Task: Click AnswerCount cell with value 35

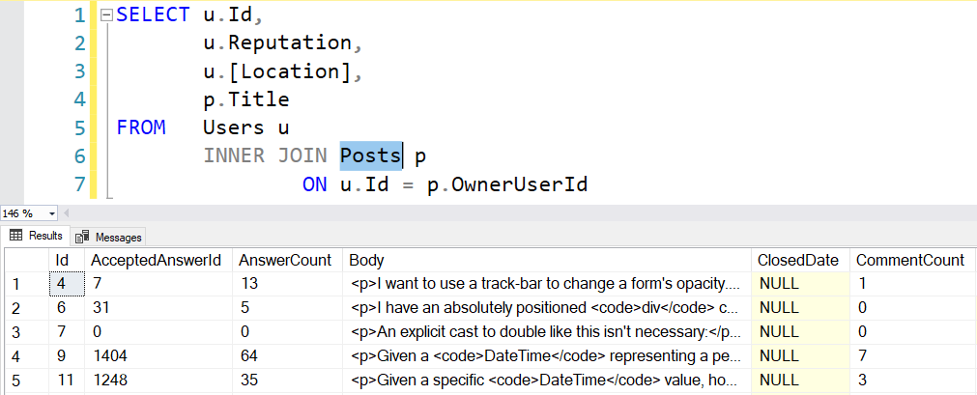Action: tap(287, 381)
